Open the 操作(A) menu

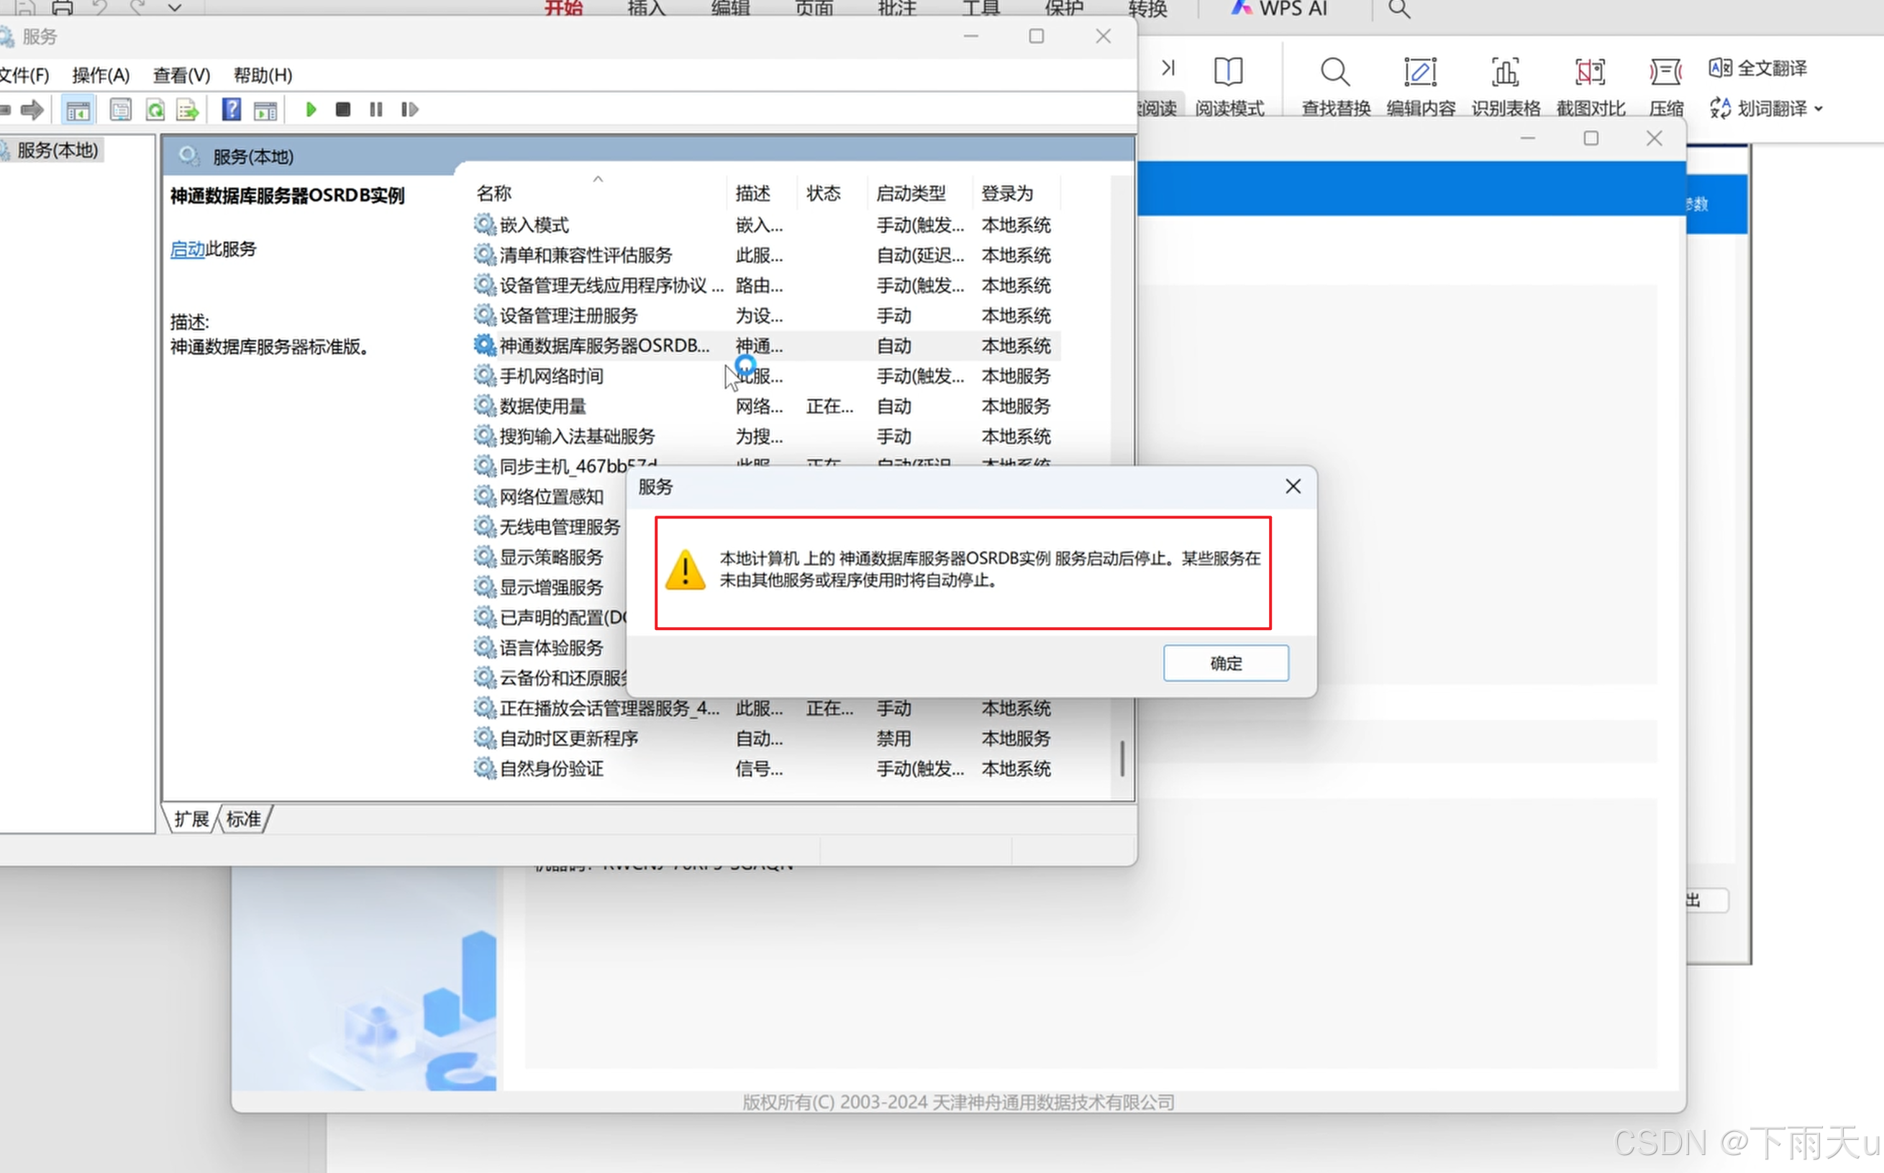point(101,76)
